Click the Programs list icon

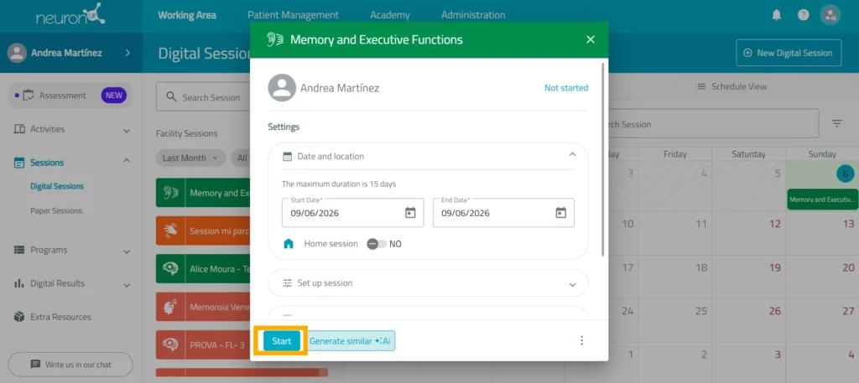(19, 250)
